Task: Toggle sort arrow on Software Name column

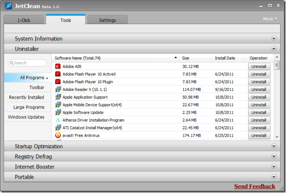Action: (175, 57)
